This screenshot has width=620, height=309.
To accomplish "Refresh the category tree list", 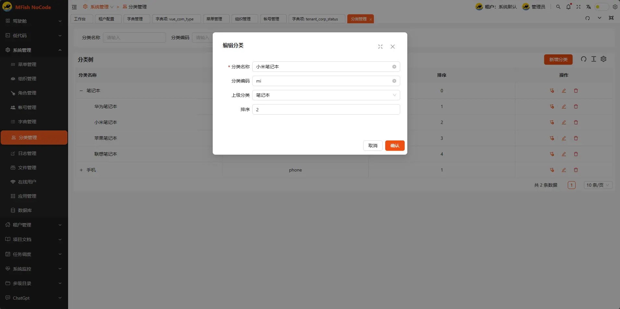I will click(x=583, y=59).
